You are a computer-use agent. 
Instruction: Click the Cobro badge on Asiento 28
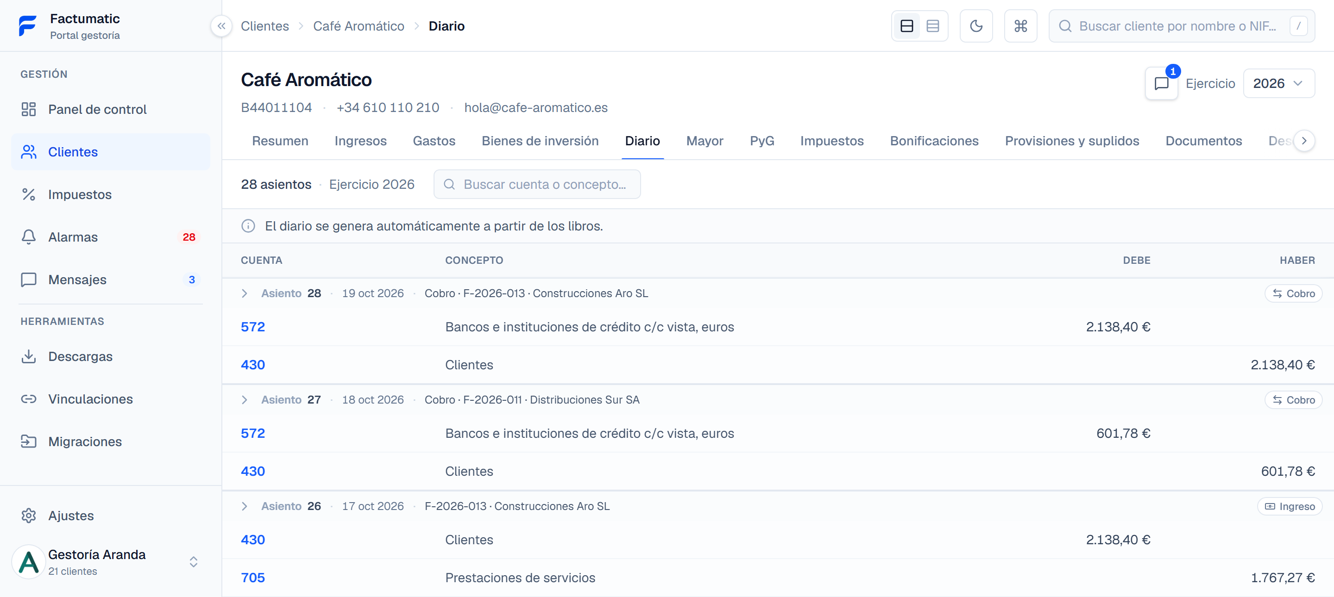pyautogui.click(x=1293, y=293)
